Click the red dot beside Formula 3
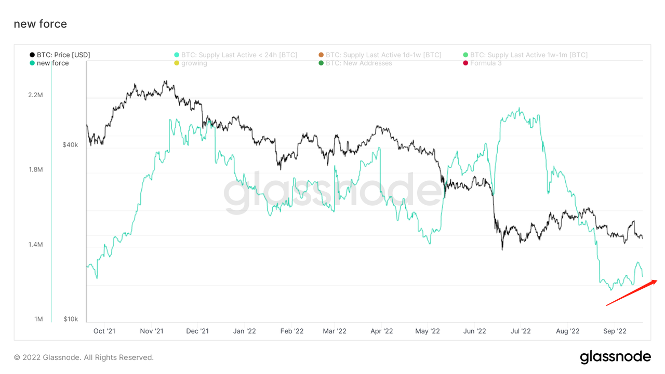The image size is (665, 374). 465,63
